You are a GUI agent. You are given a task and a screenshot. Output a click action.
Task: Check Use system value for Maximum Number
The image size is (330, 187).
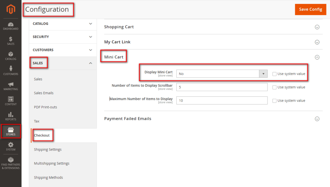(x=274, y=101)
